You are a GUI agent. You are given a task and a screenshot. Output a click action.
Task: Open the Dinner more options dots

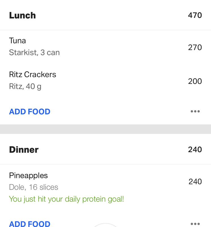click(195, 224)
